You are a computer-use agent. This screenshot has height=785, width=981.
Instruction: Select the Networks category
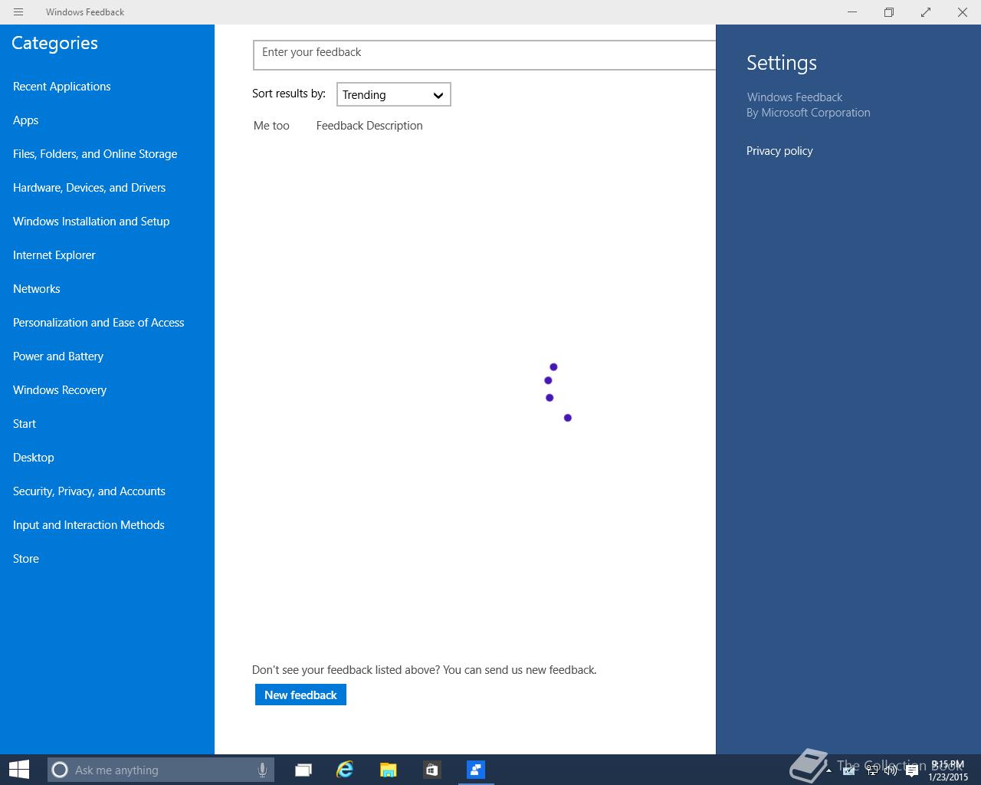click(37, 289)
